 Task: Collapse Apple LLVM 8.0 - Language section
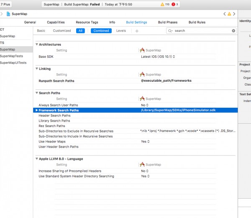[37, 158]
